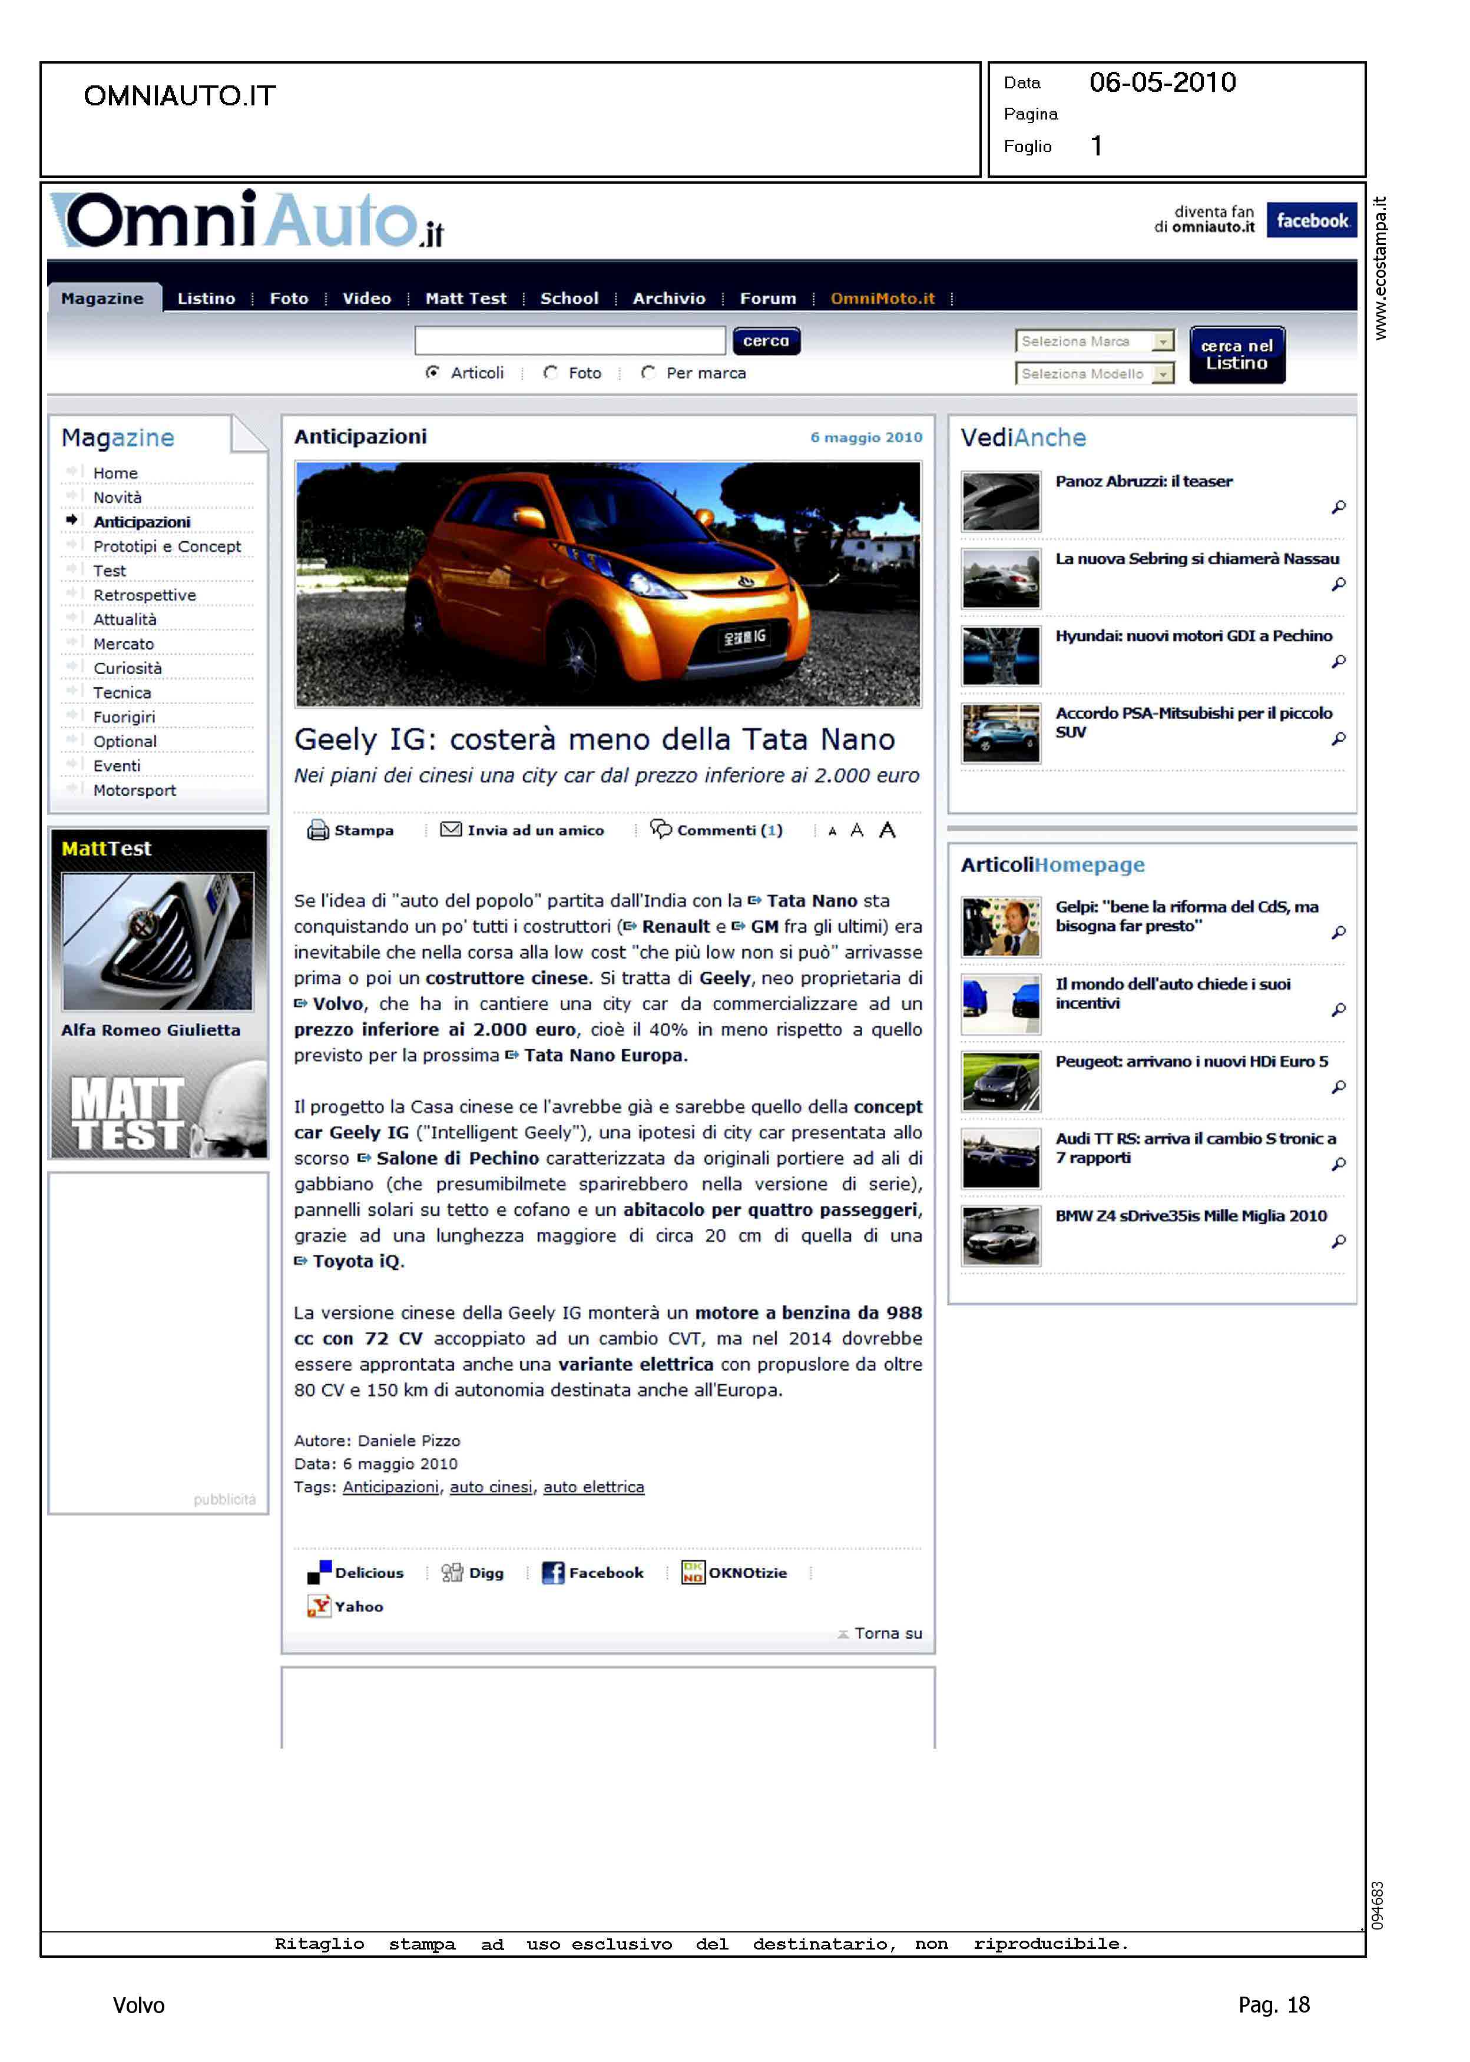The height and width of the screenshot is (2062, 1470).
Task: Click the Yahoo share icon
Action: 319,1606
